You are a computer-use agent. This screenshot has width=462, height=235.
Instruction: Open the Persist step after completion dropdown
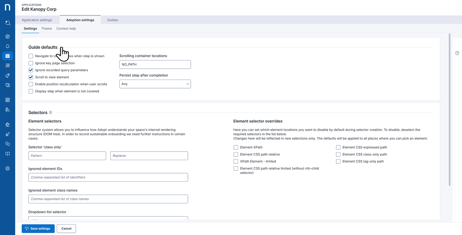click(155, 84)
